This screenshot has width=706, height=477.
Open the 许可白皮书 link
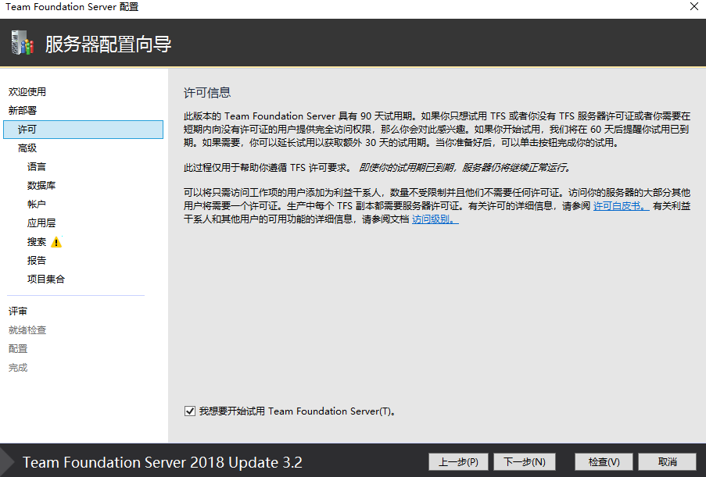tap(621, 206)
